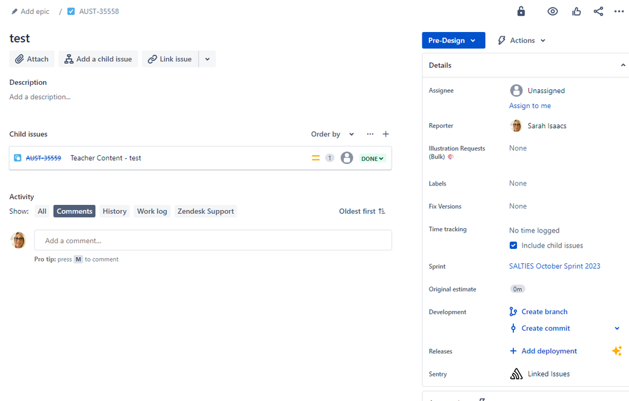The image size is (629, 401).
Task: Click the Labels value None
Action: pyautogui.click(x=518, y=184)
